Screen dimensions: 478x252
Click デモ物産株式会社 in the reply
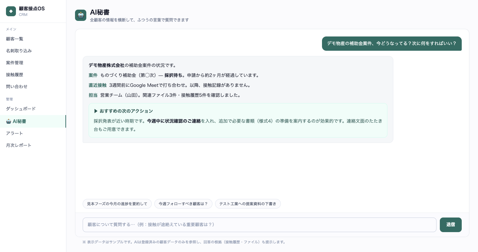point(107,65)
